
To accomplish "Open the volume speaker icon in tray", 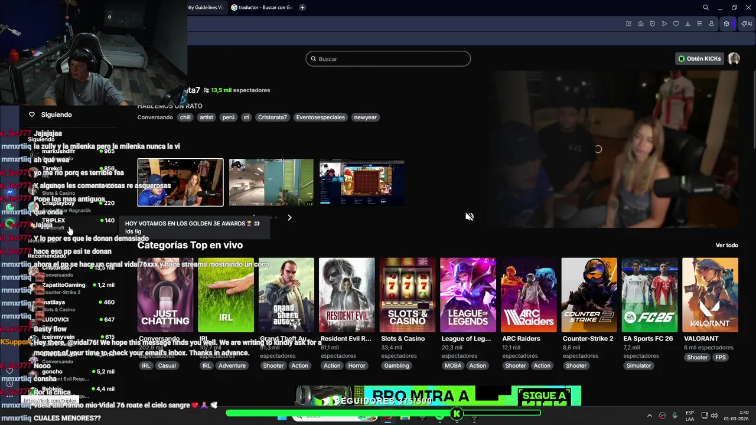I will coord(714,416).
